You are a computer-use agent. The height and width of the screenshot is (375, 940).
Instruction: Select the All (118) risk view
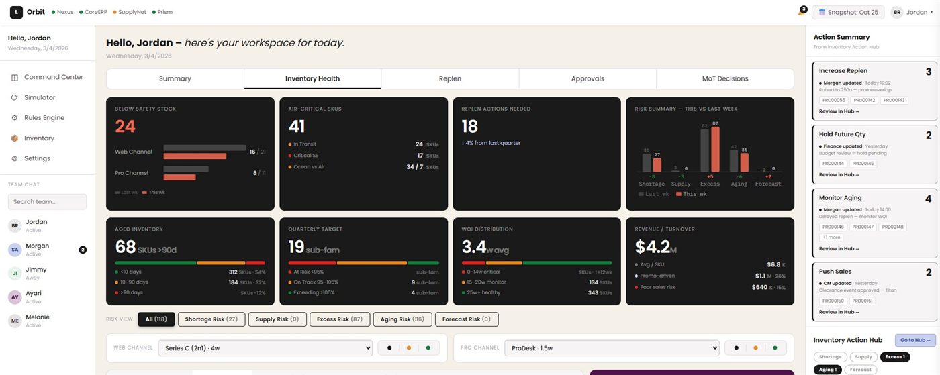coord(156,319)
